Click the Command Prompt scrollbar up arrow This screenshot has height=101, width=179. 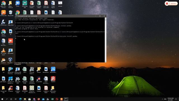click(x=105, y=18)
